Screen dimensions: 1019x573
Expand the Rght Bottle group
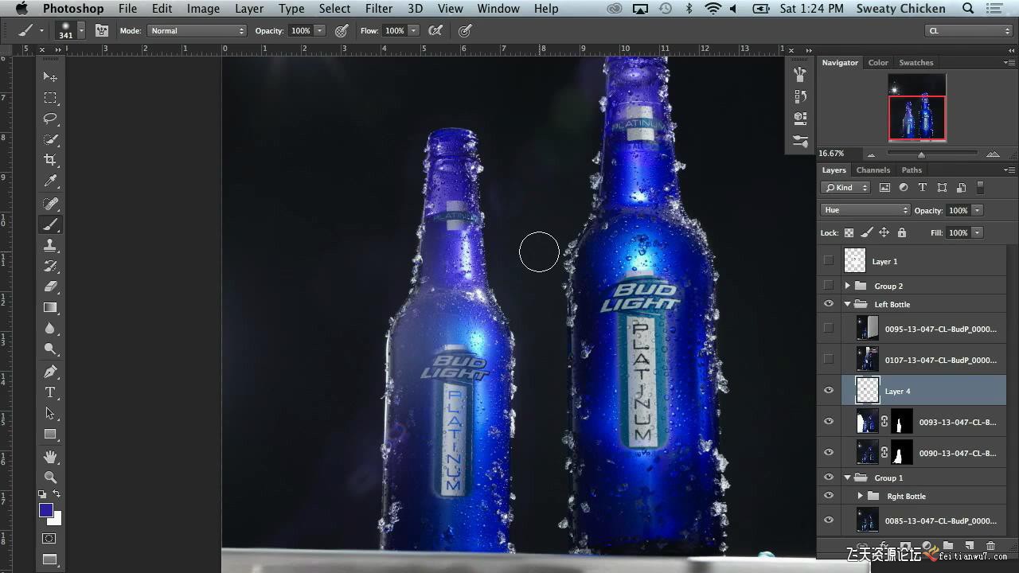pyautogui.click(x=860, y=496)
